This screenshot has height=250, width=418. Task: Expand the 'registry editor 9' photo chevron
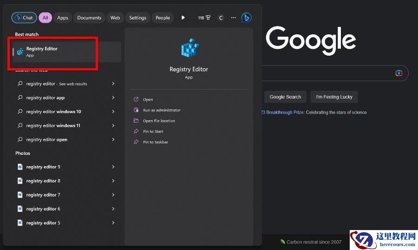coord(113,167)
